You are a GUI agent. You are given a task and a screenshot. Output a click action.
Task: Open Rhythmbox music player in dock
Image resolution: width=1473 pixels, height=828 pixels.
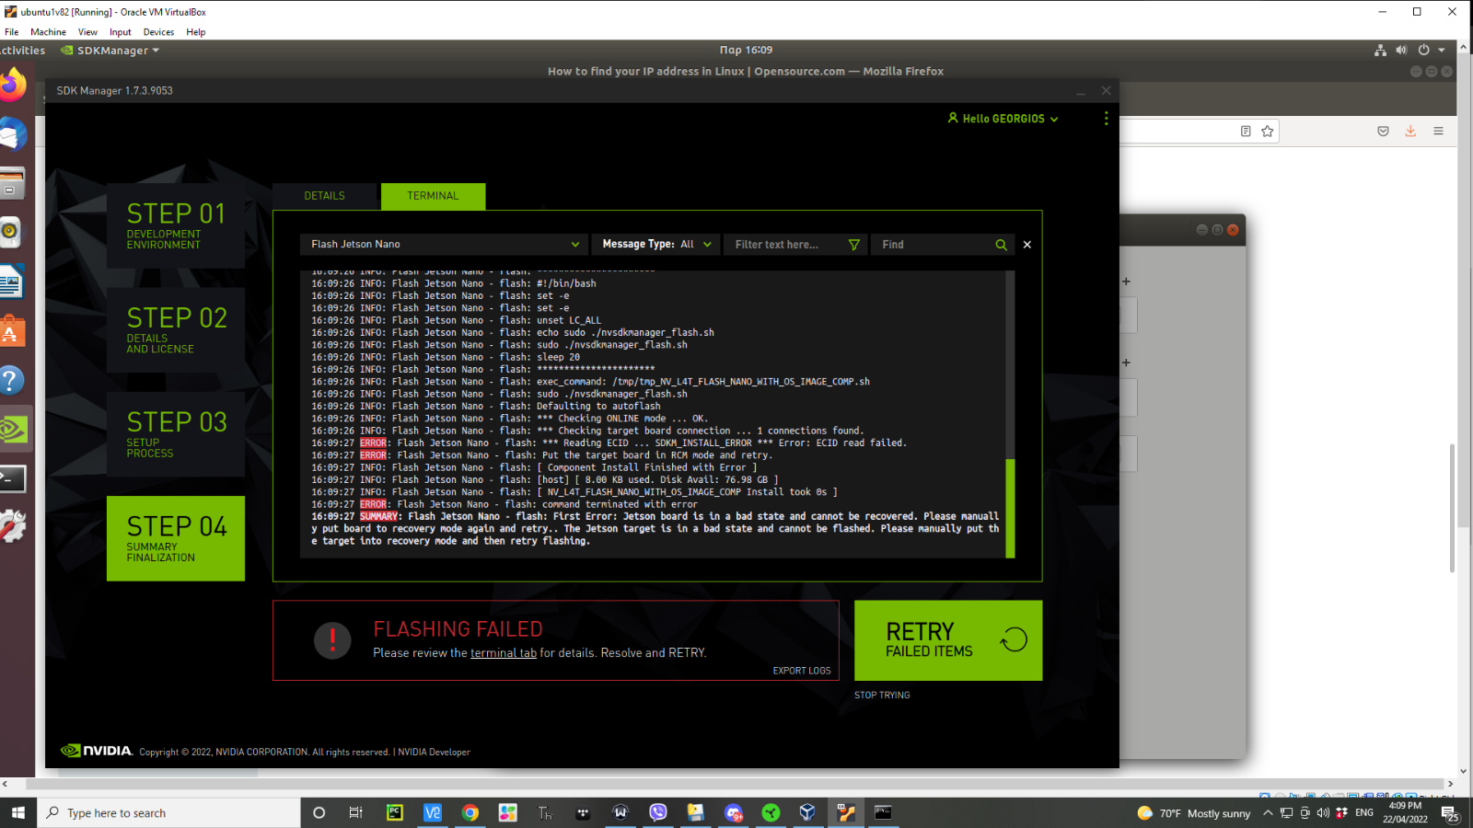point(10,232)
